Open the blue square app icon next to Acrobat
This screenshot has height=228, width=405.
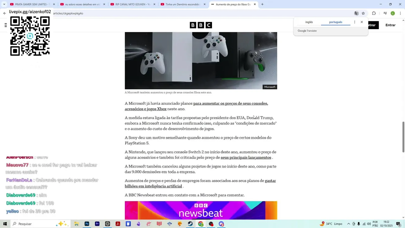[x=128, y=224]
